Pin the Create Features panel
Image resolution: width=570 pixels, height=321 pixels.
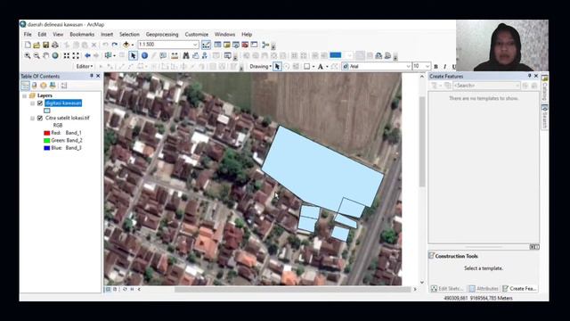[x=529, y=76]
